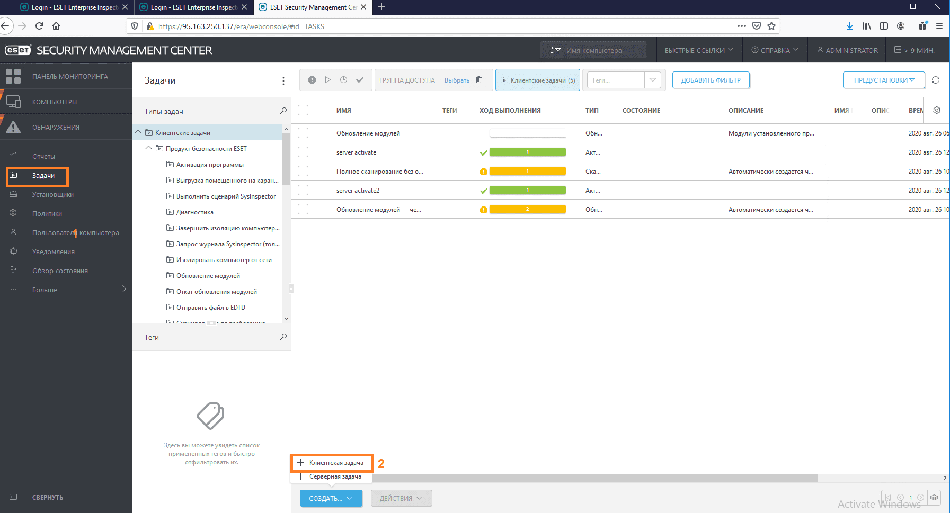Viewport: 950px width, 513px height.
Task: Check the box for Обновление модулей — че... task
Action: point(303,209)
